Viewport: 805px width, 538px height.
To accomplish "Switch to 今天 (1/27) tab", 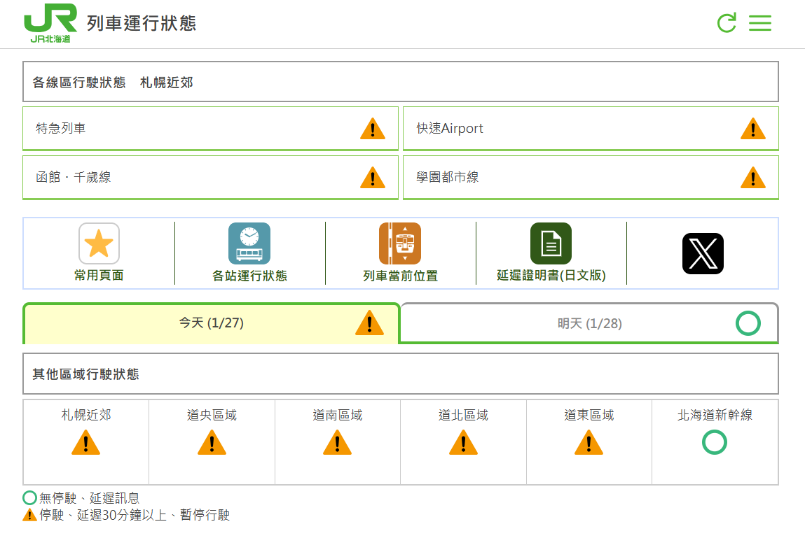I will pyautogui.click(x=211, y=323).
